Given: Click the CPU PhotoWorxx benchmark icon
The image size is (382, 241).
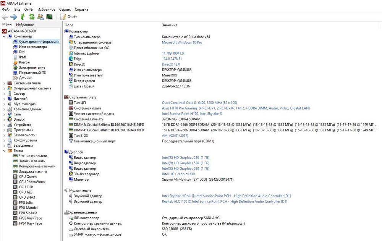Looking at the screenshot, I should pyautogui.click(x=15, y=182).
